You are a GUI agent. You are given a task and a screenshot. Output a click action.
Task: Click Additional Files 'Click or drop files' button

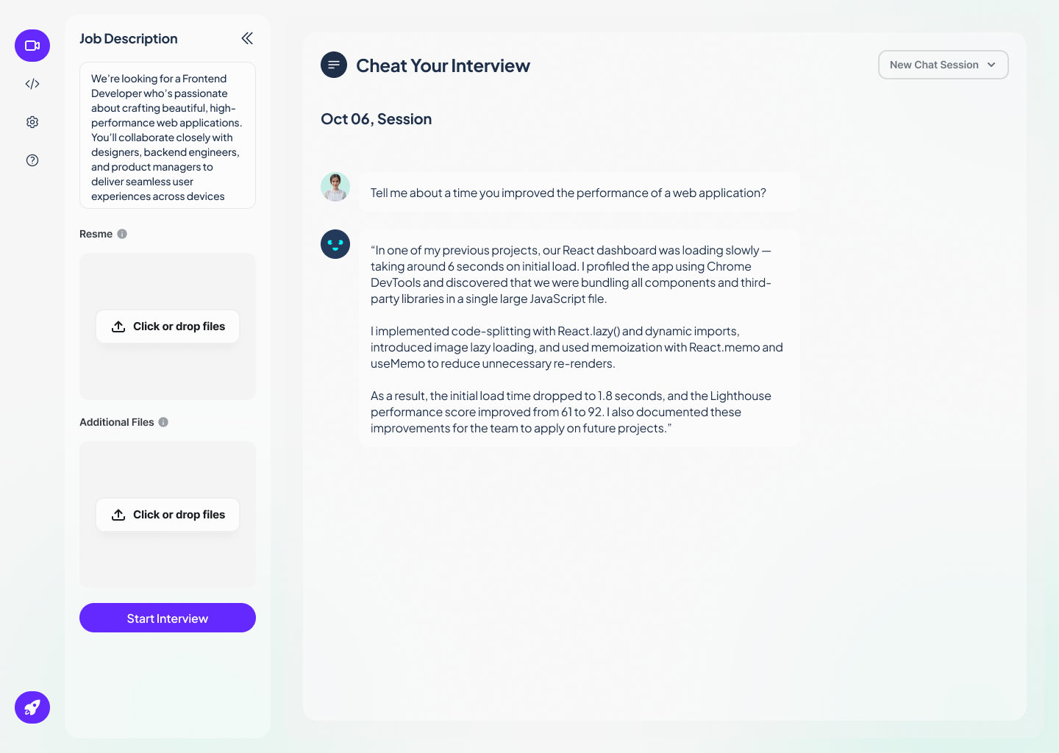168,515
